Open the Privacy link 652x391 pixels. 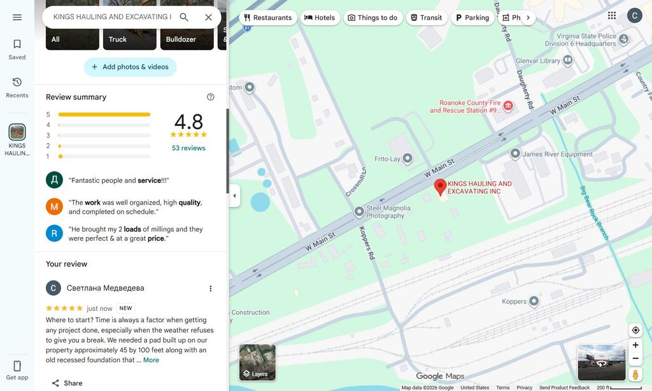coord(525,388)
